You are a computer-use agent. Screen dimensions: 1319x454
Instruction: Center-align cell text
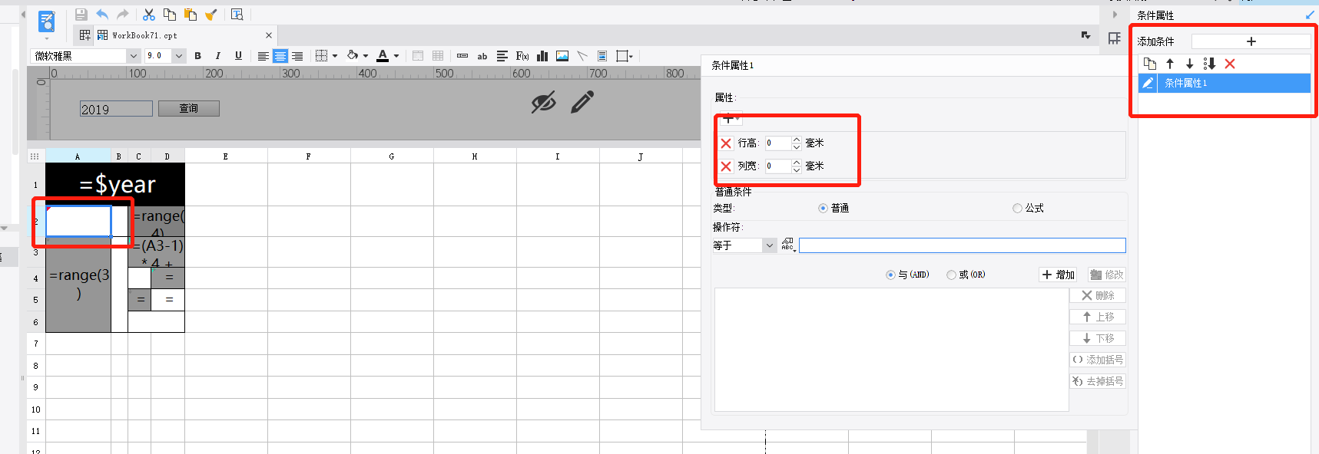pyautogui.click(x=280, y=56)
